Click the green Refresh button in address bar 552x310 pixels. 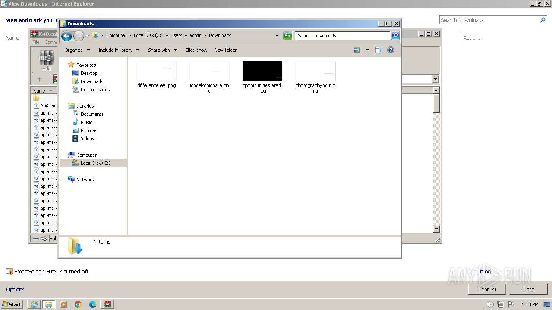288,36
